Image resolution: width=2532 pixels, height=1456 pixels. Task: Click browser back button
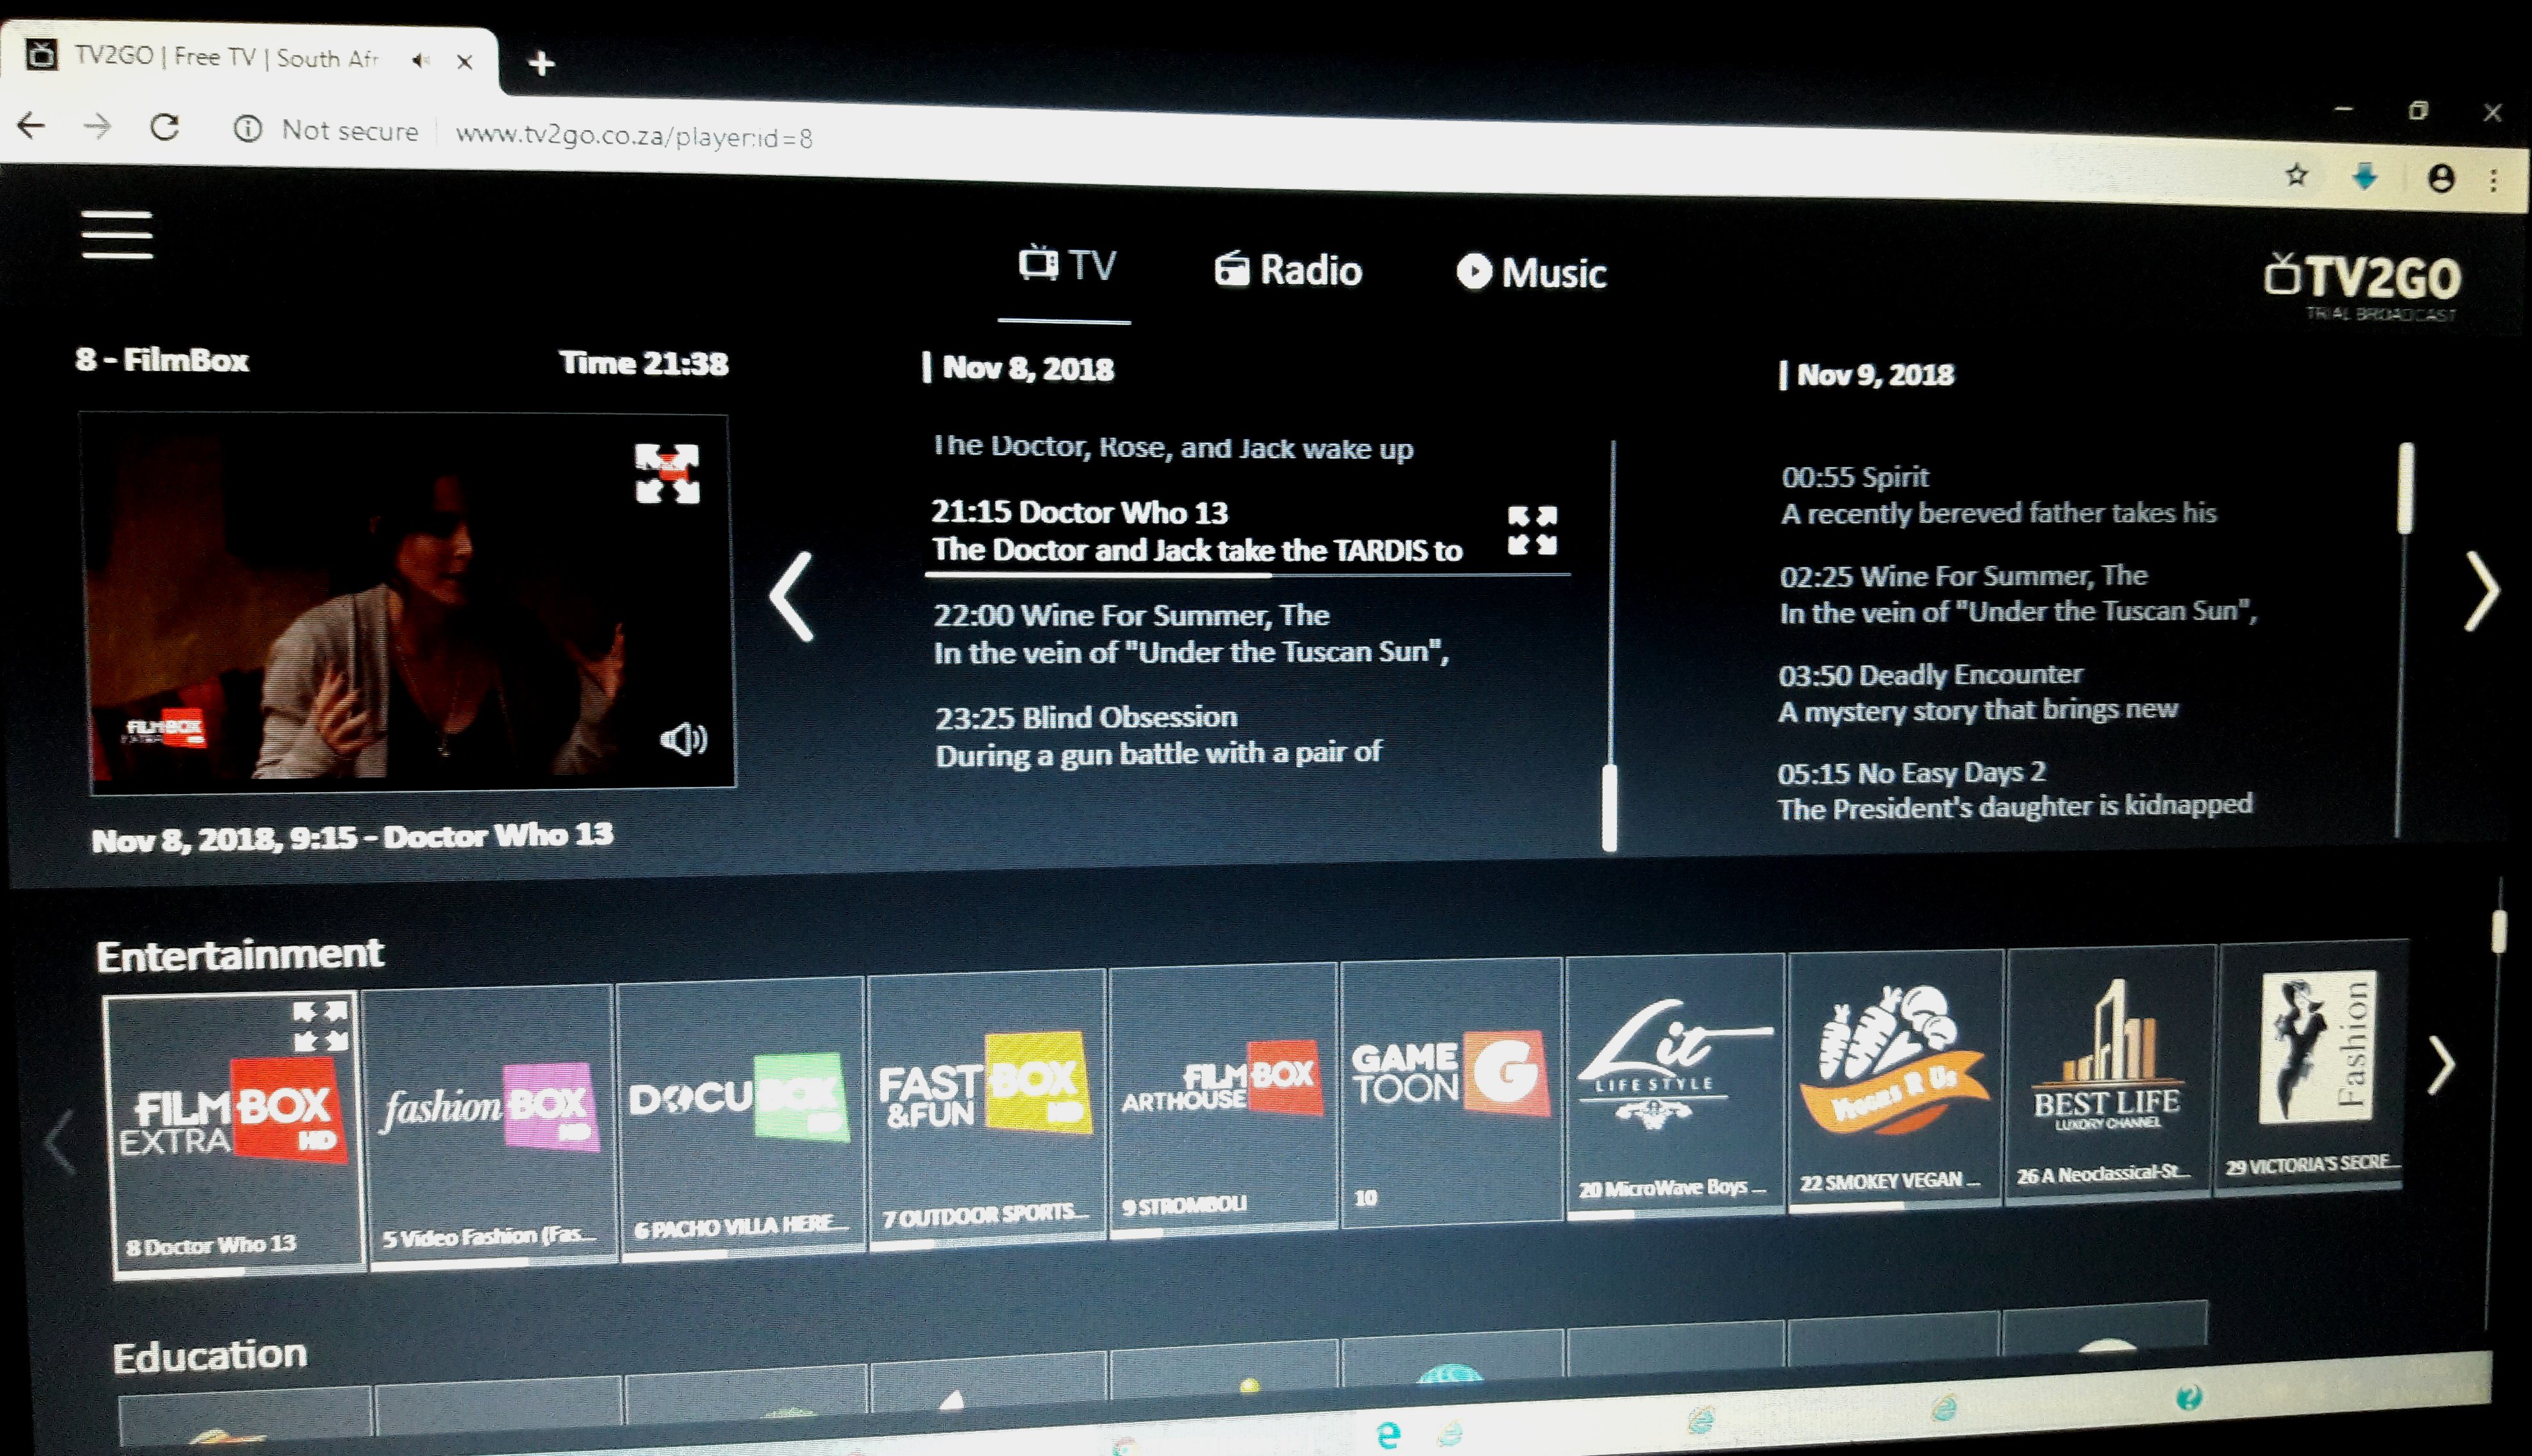[32, 125]
